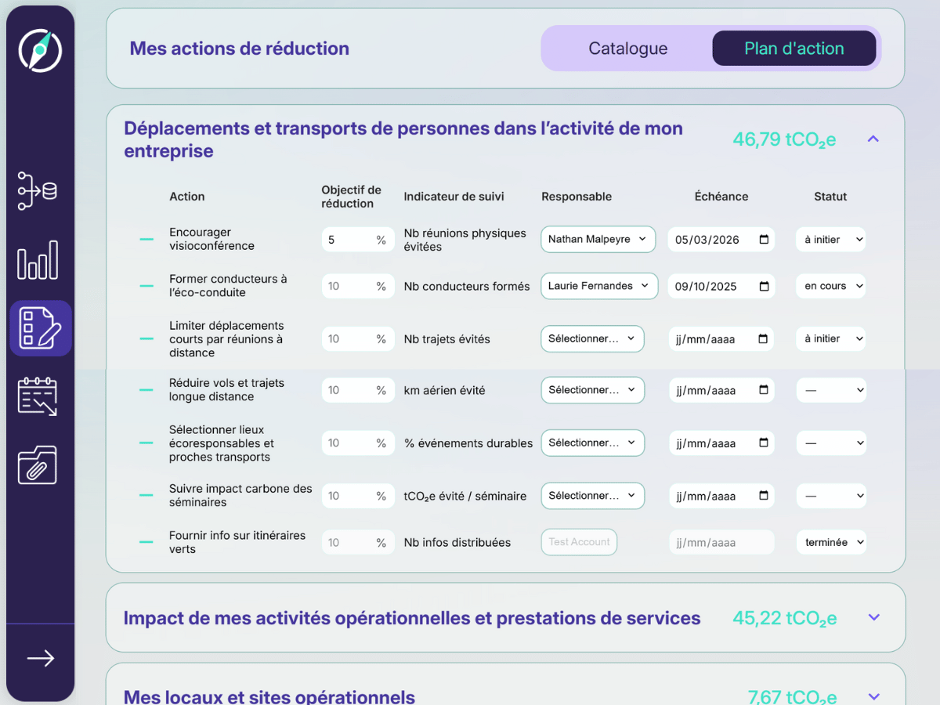This screenshot has width=940, height=705.
Task: Collapse the 'Déplacements et transports' section chevron
Action: [873, 138]
